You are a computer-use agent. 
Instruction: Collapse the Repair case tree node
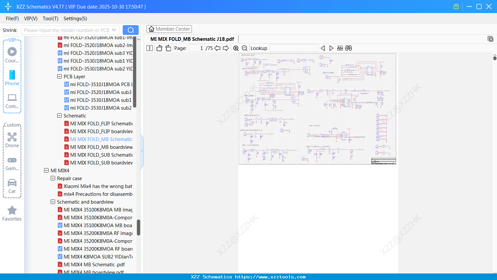tap(53, 178)
